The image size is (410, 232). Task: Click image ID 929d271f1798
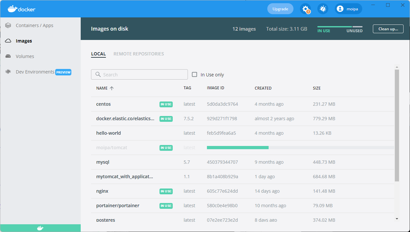tap(222, 119)
